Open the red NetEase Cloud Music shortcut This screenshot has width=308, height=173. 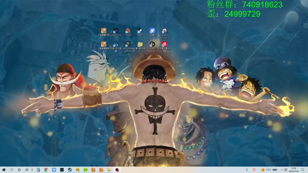click(164, 45)
